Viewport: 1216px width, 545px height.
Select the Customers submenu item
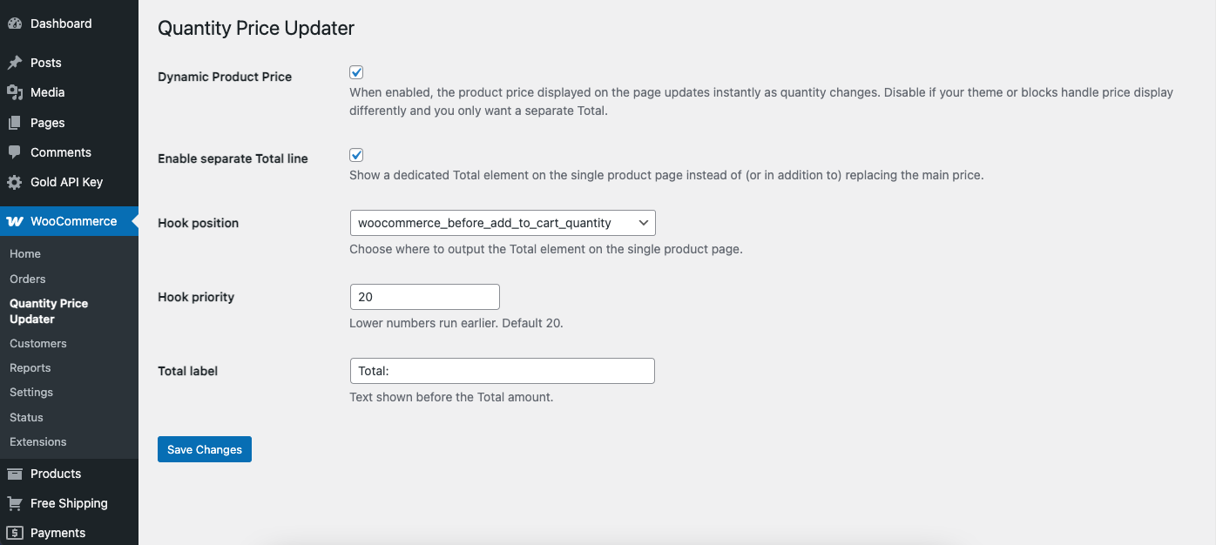click(x=38, y=343)
